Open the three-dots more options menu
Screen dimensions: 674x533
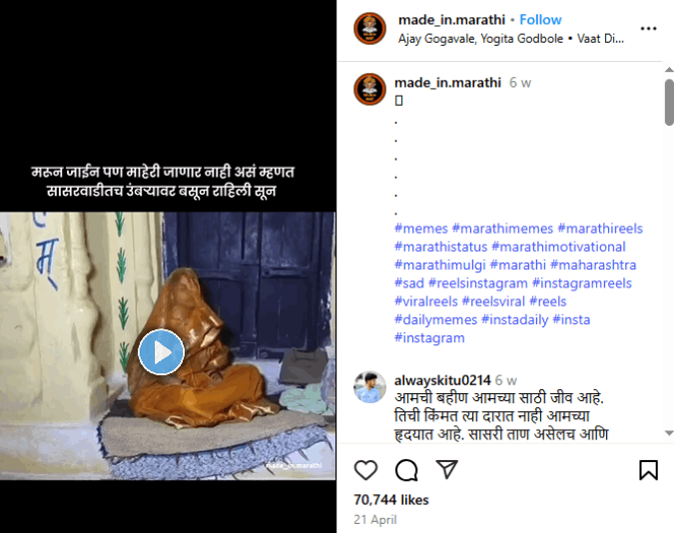coord(648,28)
